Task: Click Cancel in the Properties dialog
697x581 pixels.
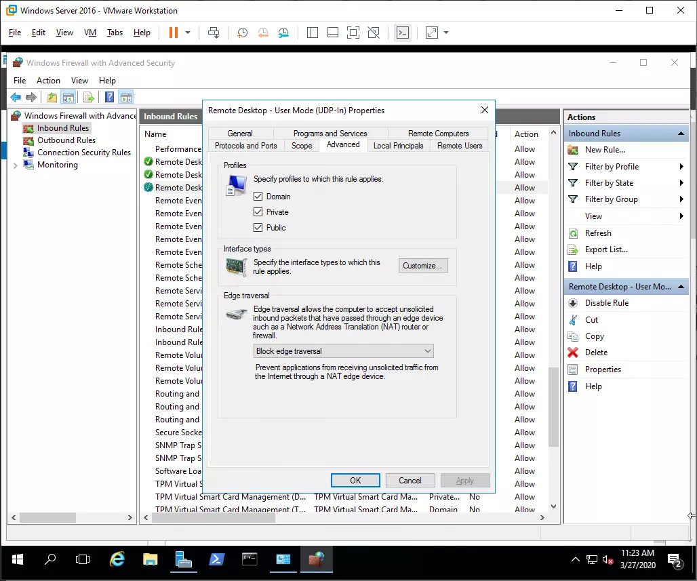Action: pos(410,481)
